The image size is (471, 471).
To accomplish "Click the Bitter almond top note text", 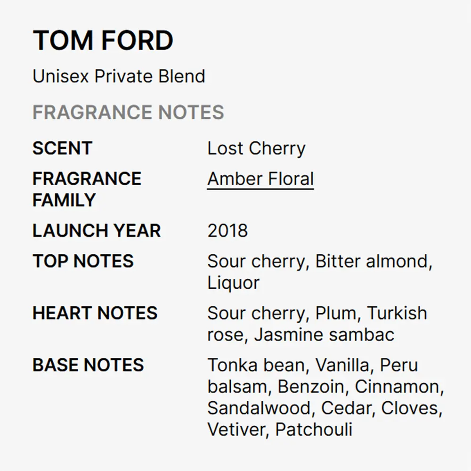I will pos(371,261).
